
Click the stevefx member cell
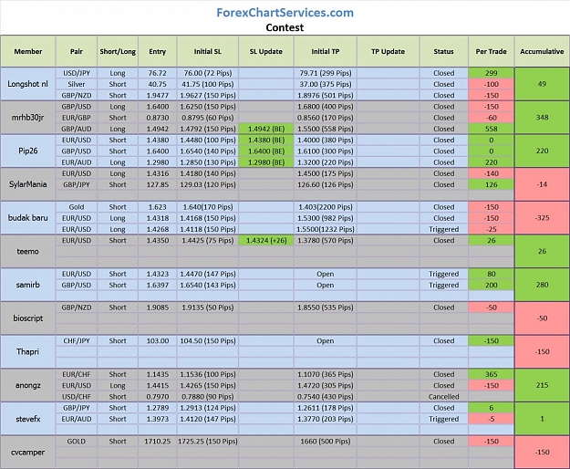coord(28,419)
